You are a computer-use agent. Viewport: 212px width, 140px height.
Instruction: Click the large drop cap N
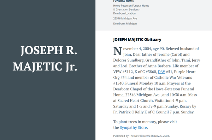click(x=117, y=51)
